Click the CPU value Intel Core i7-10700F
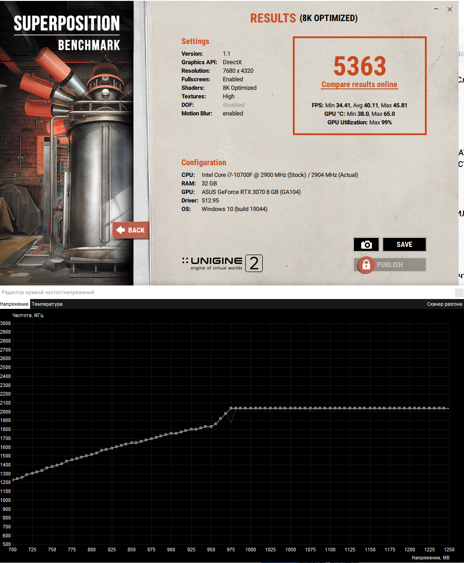This screenshot has width=464, height=563. pyautogui.click(x=280, y=175)
